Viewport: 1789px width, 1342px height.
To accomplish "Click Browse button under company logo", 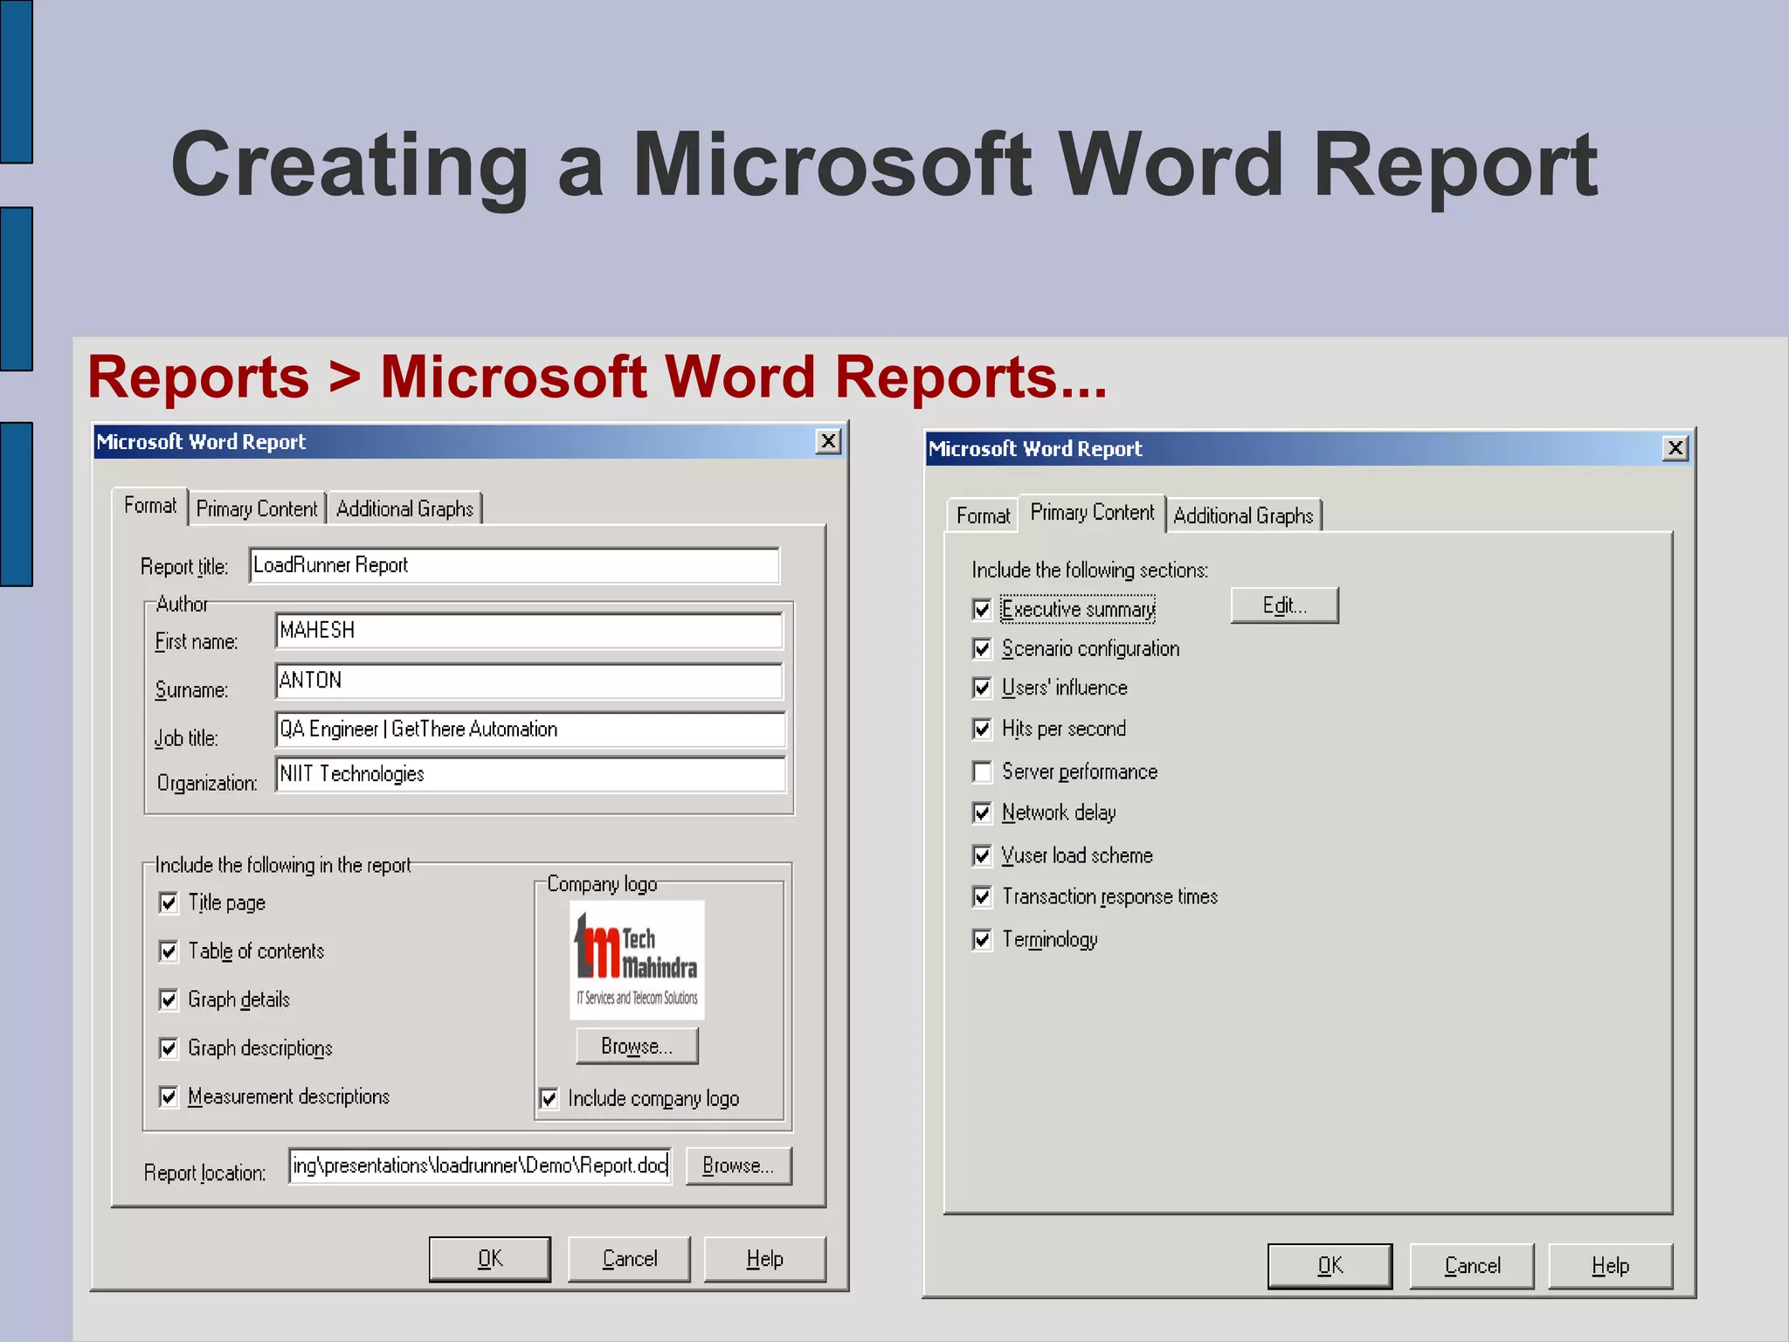I will [x=637, y=1046].
